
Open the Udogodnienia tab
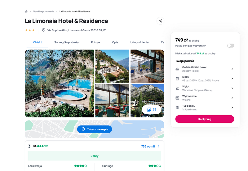(x=139, y=42)
